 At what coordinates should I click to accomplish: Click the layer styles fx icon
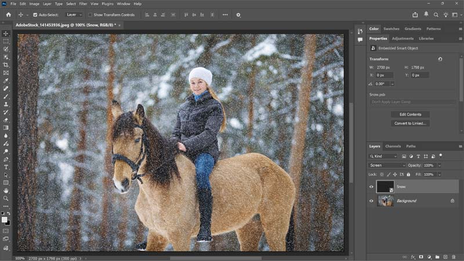[x=413, y=256]
